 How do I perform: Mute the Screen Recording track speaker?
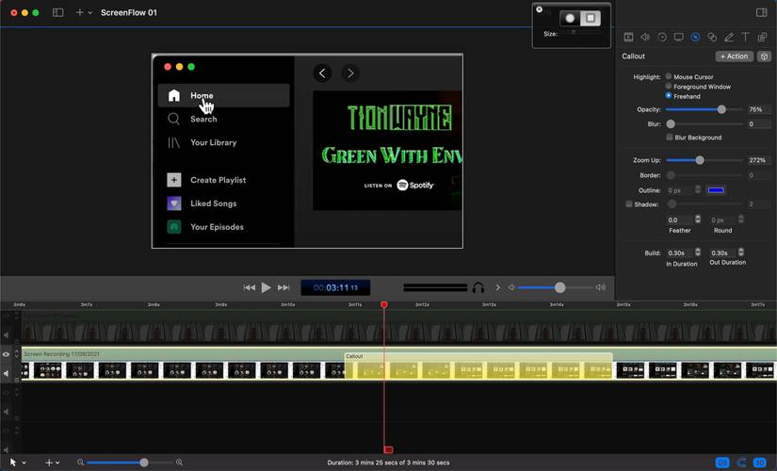(6, 373)
